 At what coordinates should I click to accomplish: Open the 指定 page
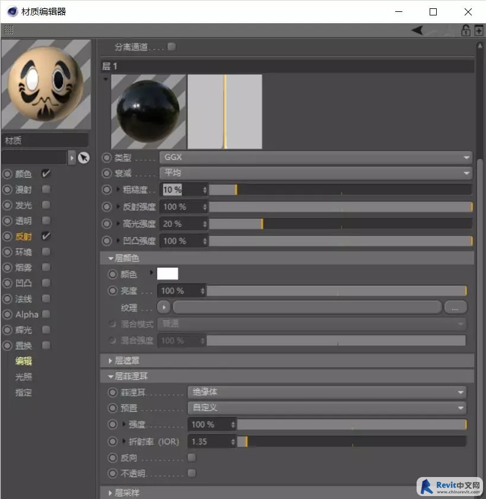pos(24,393)
